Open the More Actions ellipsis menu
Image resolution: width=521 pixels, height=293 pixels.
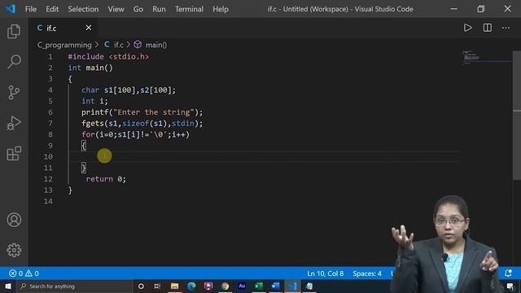coord(506,28)
